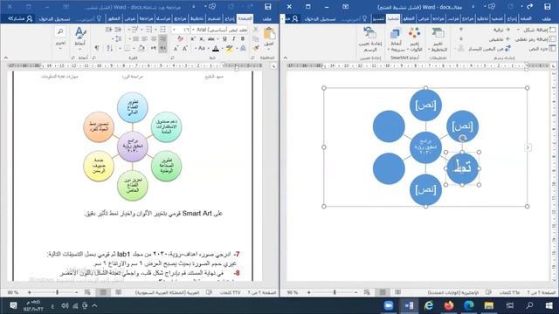Toggle Text Pane in SmartArt ribbon
This screenshot has height=314, width=559.
542,49
